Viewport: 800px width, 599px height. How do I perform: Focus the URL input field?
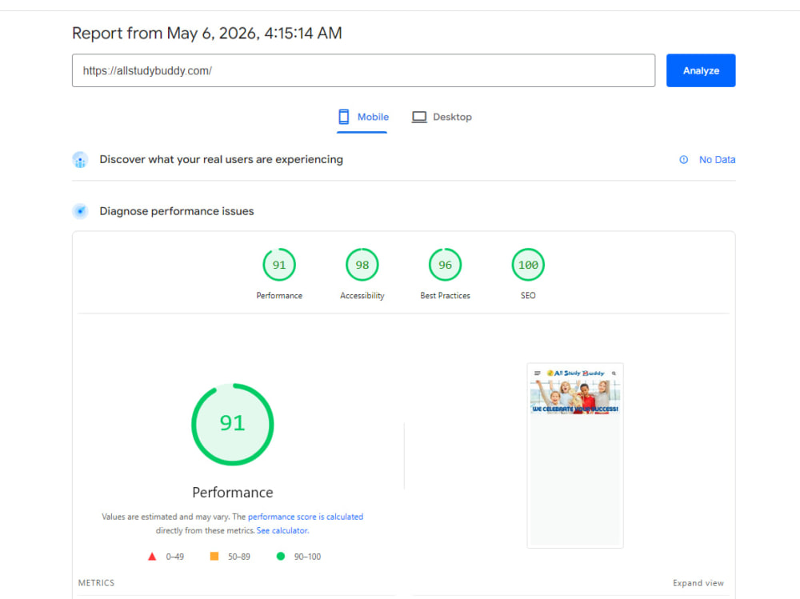click(363, 70)
